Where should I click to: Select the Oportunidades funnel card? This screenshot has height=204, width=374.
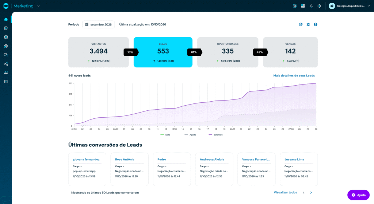point(228,52)
